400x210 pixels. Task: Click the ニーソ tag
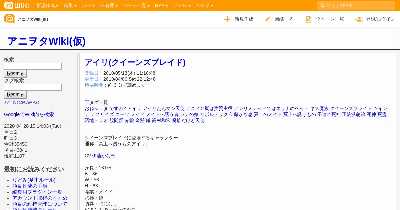[x=122, y=114]
